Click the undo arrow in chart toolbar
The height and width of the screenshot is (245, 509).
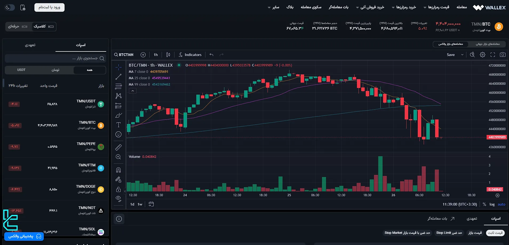pyautogui.click(x=211, y=55)
